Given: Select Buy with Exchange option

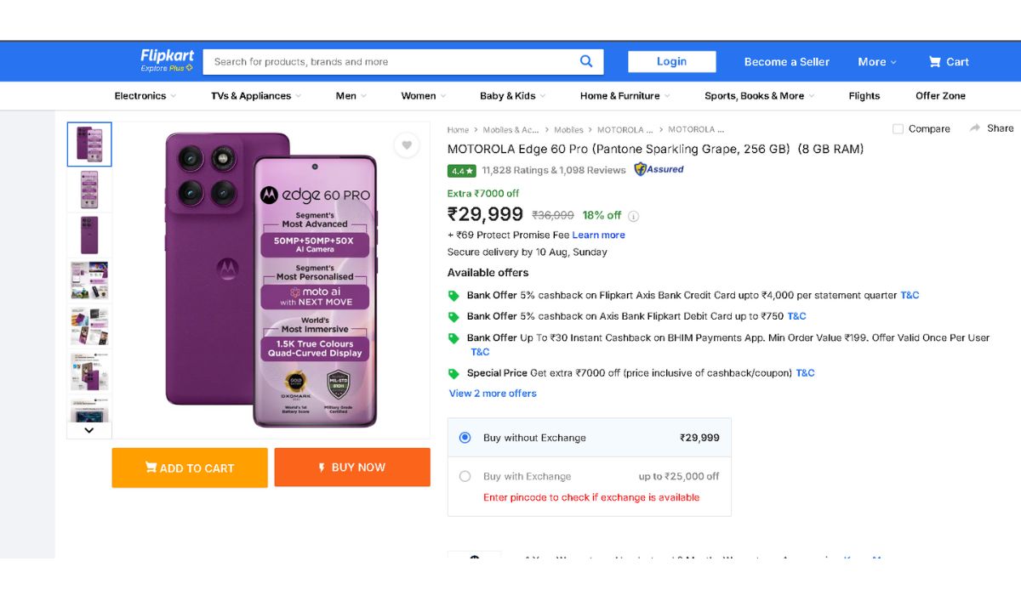Looking at the screenshot, I should tap(465, 477).
